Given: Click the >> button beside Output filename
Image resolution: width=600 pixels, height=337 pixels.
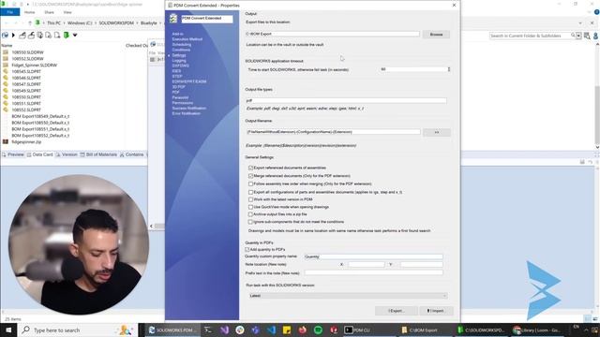Looking at the screenshot, I should point(437,132).
